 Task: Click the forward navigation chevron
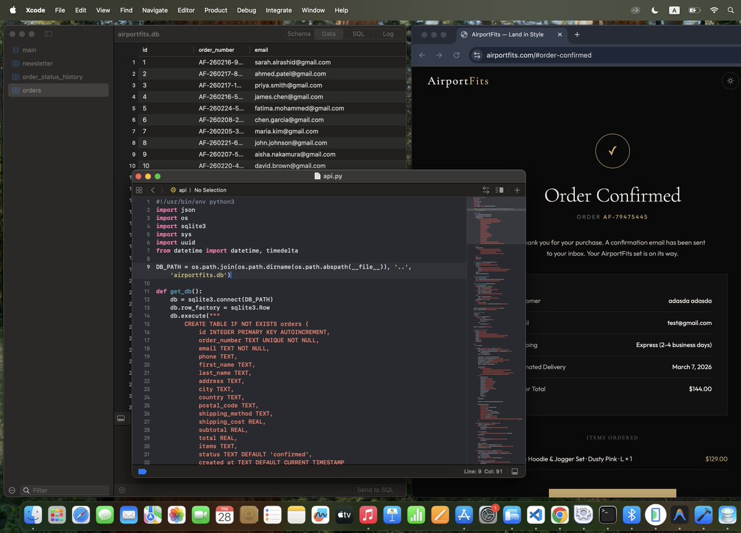160,190
